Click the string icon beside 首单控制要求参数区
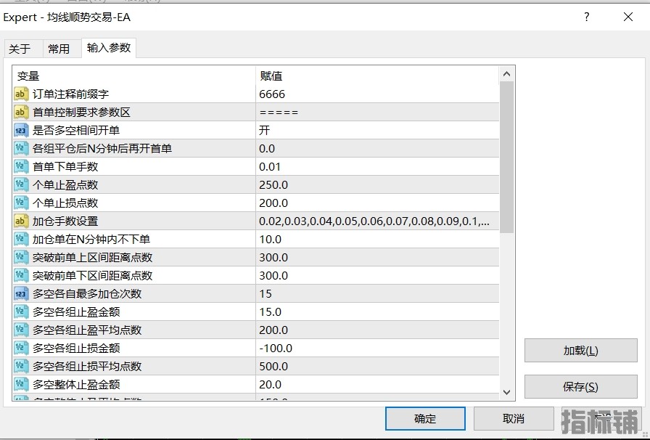The width and height of the screenshot is (650, 440). point(21,112)
